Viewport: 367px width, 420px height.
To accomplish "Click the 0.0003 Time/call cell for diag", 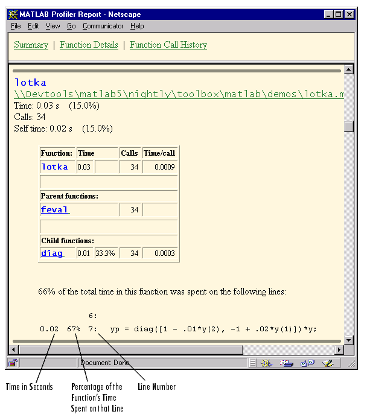I will 160,253.
